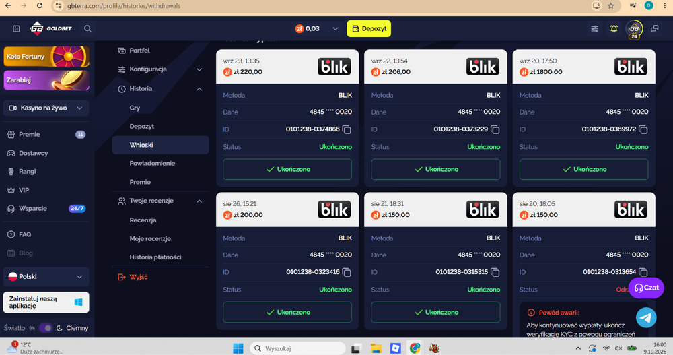Screen dimensions: 673x355
Task: Open the settings sliders icon in header
Action: click(x=594, y=29)
